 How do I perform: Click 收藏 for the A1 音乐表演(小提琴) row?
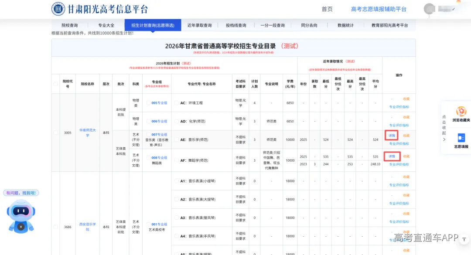406,177
